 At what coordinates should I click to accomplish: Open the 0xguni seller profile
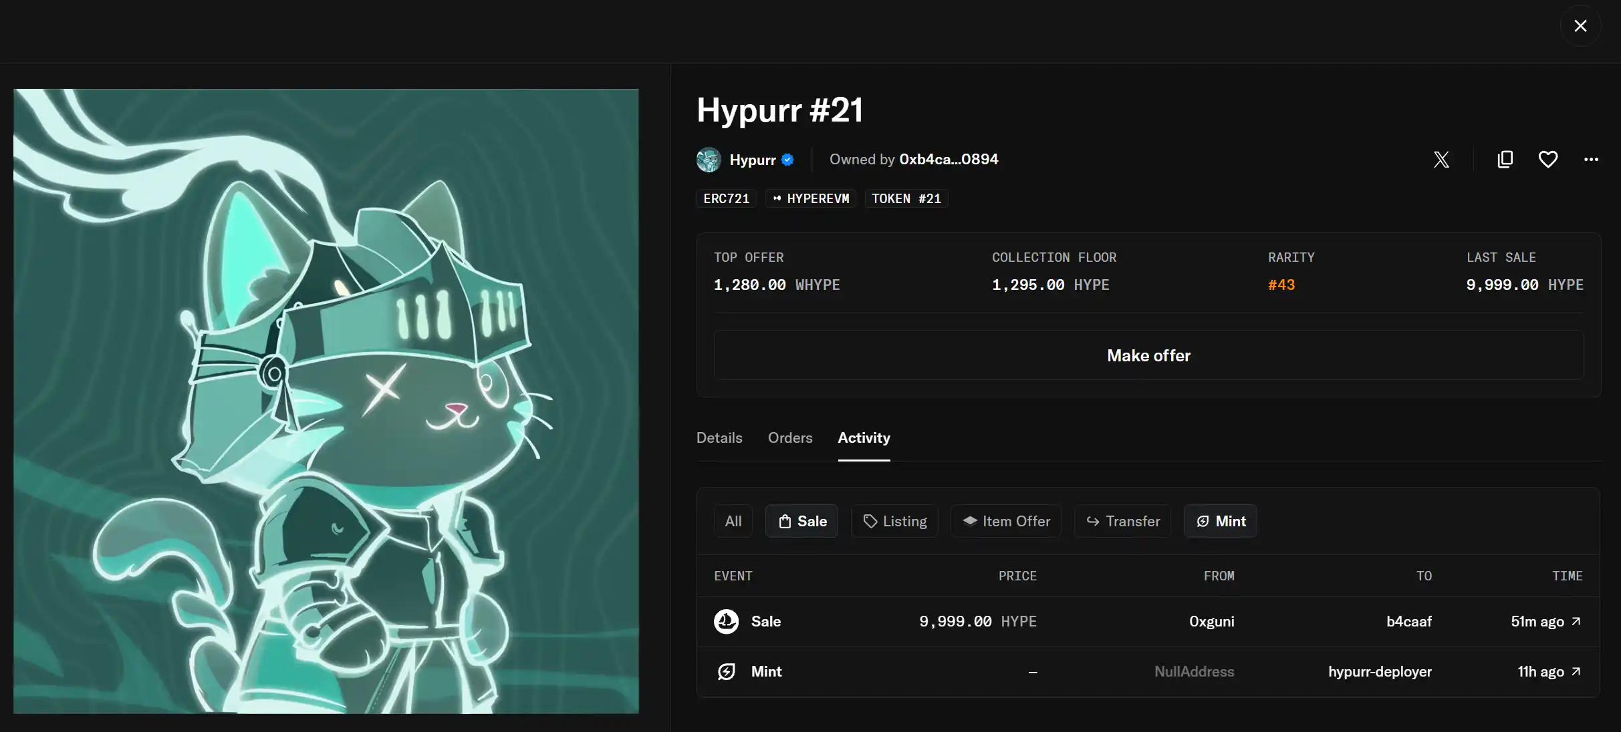point(1211,622)
